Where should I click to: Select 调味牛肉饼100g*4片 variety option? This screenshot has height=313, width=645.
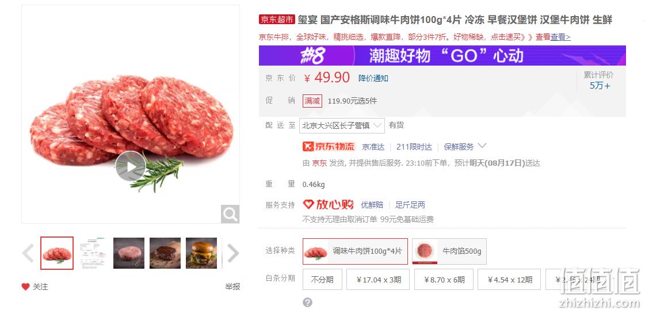pyautogui.click(x=355, y=251)
